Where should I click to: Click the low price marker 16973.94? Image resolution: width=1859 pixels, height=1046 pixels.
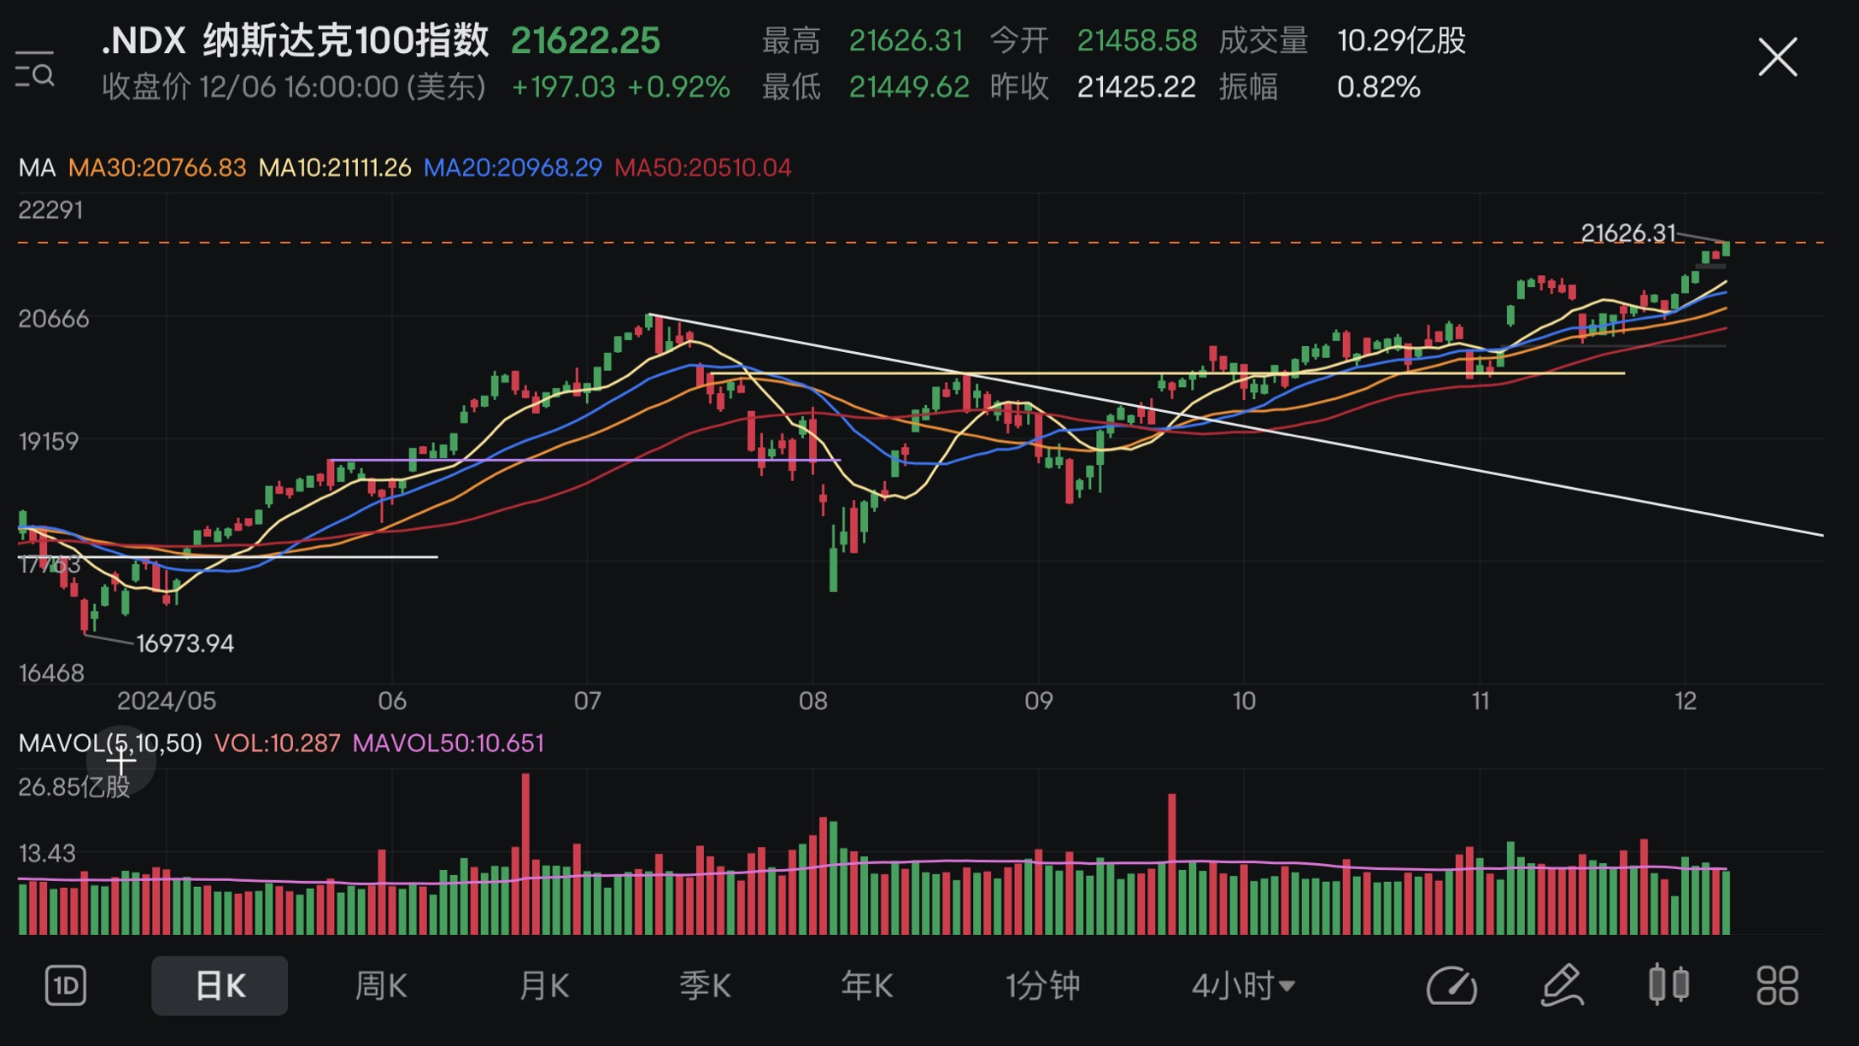pyautogui.click(x=185, y=643)
